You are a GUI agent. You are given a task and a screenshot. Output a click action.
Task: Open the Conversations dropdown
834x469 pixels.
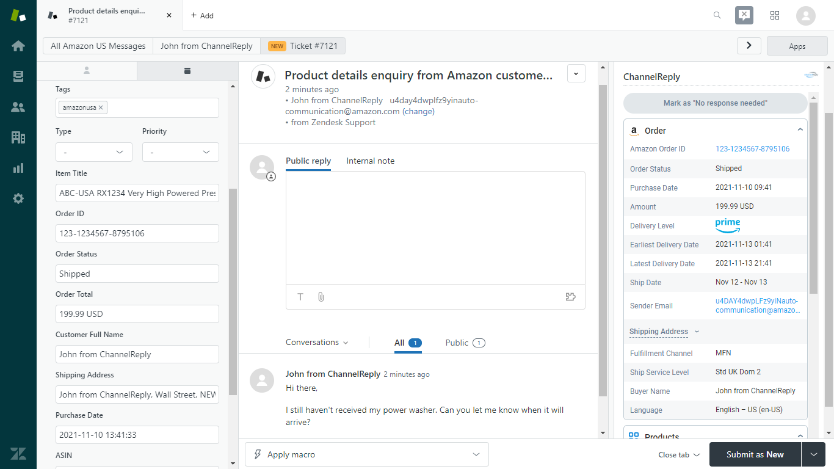[316, 343]
